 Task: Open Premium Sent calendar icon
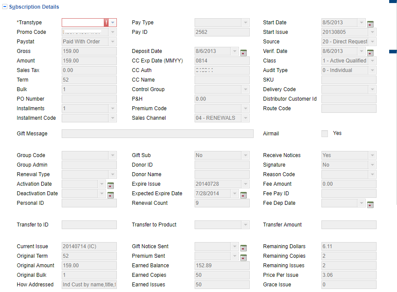pyautogui.click(x=244, y=257)
